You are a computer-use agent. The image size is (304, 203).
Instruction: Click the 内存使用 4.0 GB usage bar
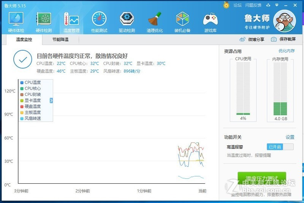(x=280, y=89)
